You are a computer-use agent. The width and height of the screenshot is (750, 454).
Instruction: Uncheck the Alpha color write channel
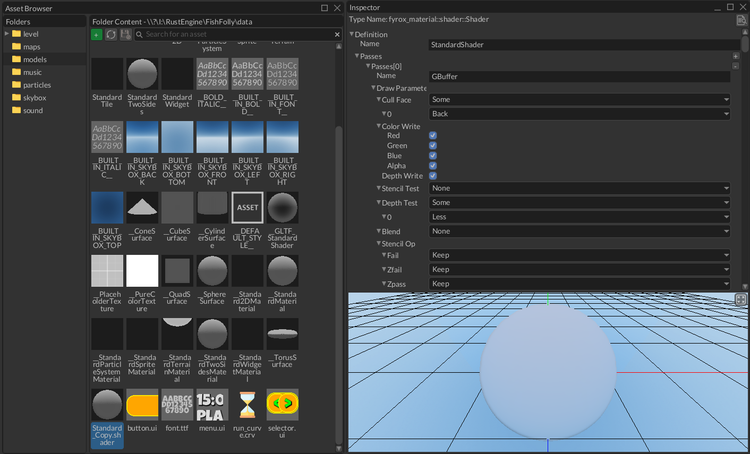click(x=432, y=166)
